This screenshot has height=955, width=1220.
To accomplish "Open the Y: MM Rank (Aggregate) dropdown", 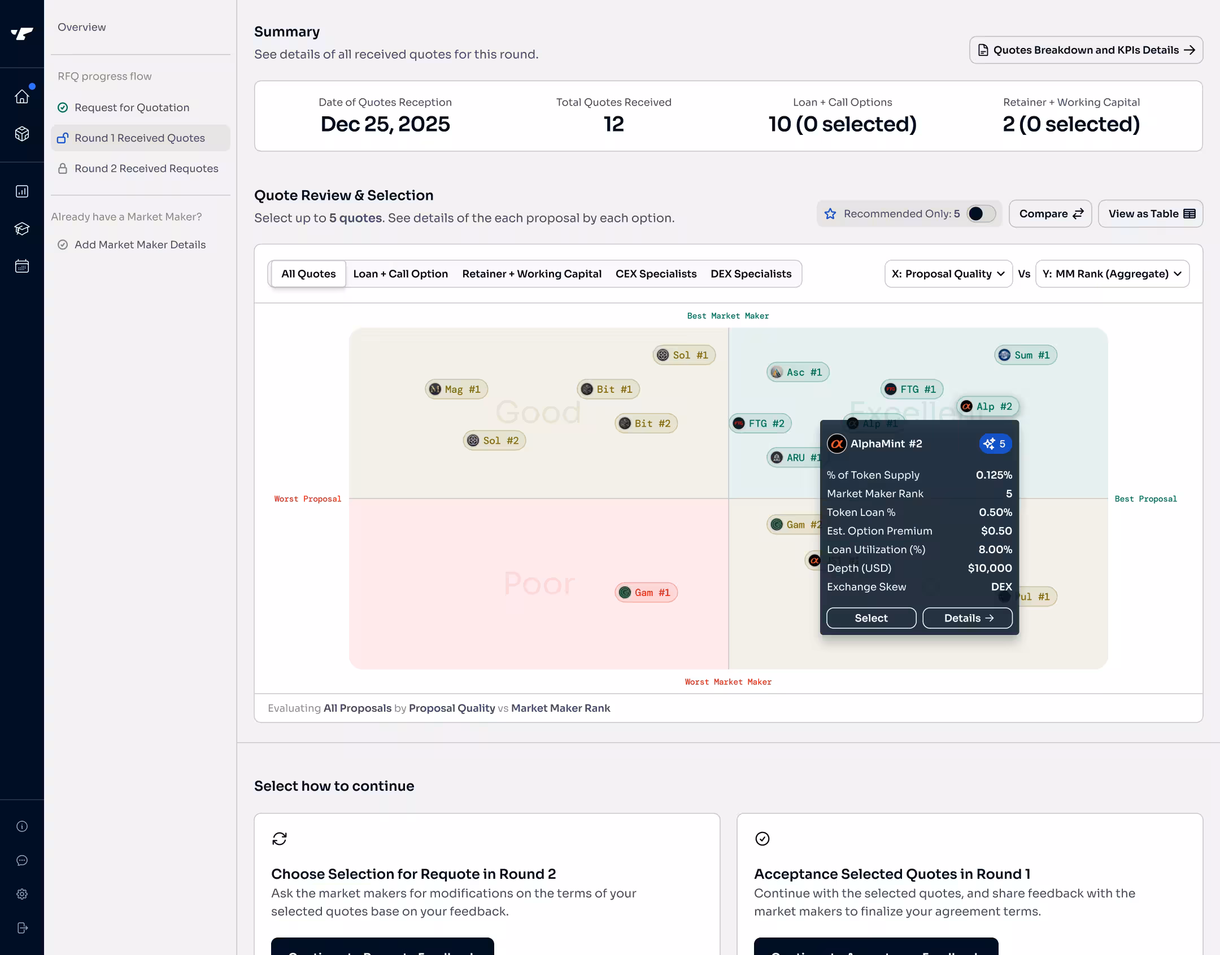I will tap(1112, 274).
